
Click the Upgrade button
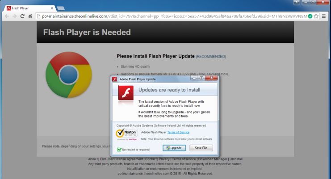click(174, 148)
